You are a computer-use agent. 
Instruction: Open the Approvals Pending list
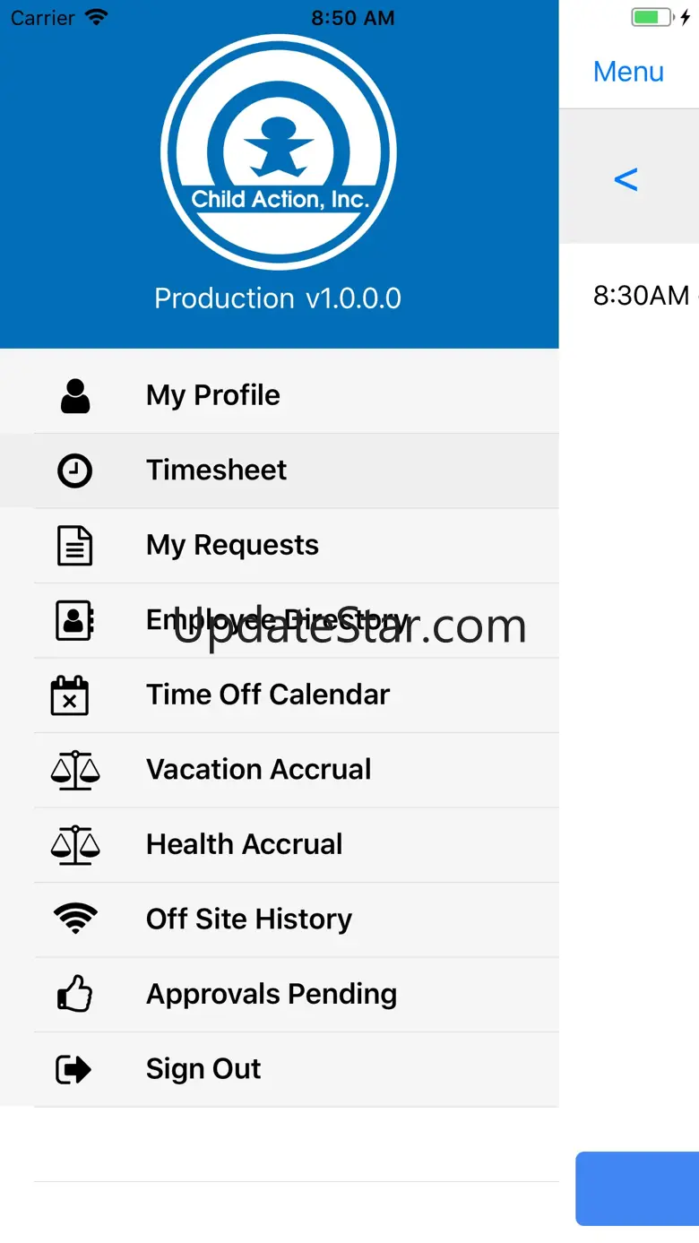point(272,994)
